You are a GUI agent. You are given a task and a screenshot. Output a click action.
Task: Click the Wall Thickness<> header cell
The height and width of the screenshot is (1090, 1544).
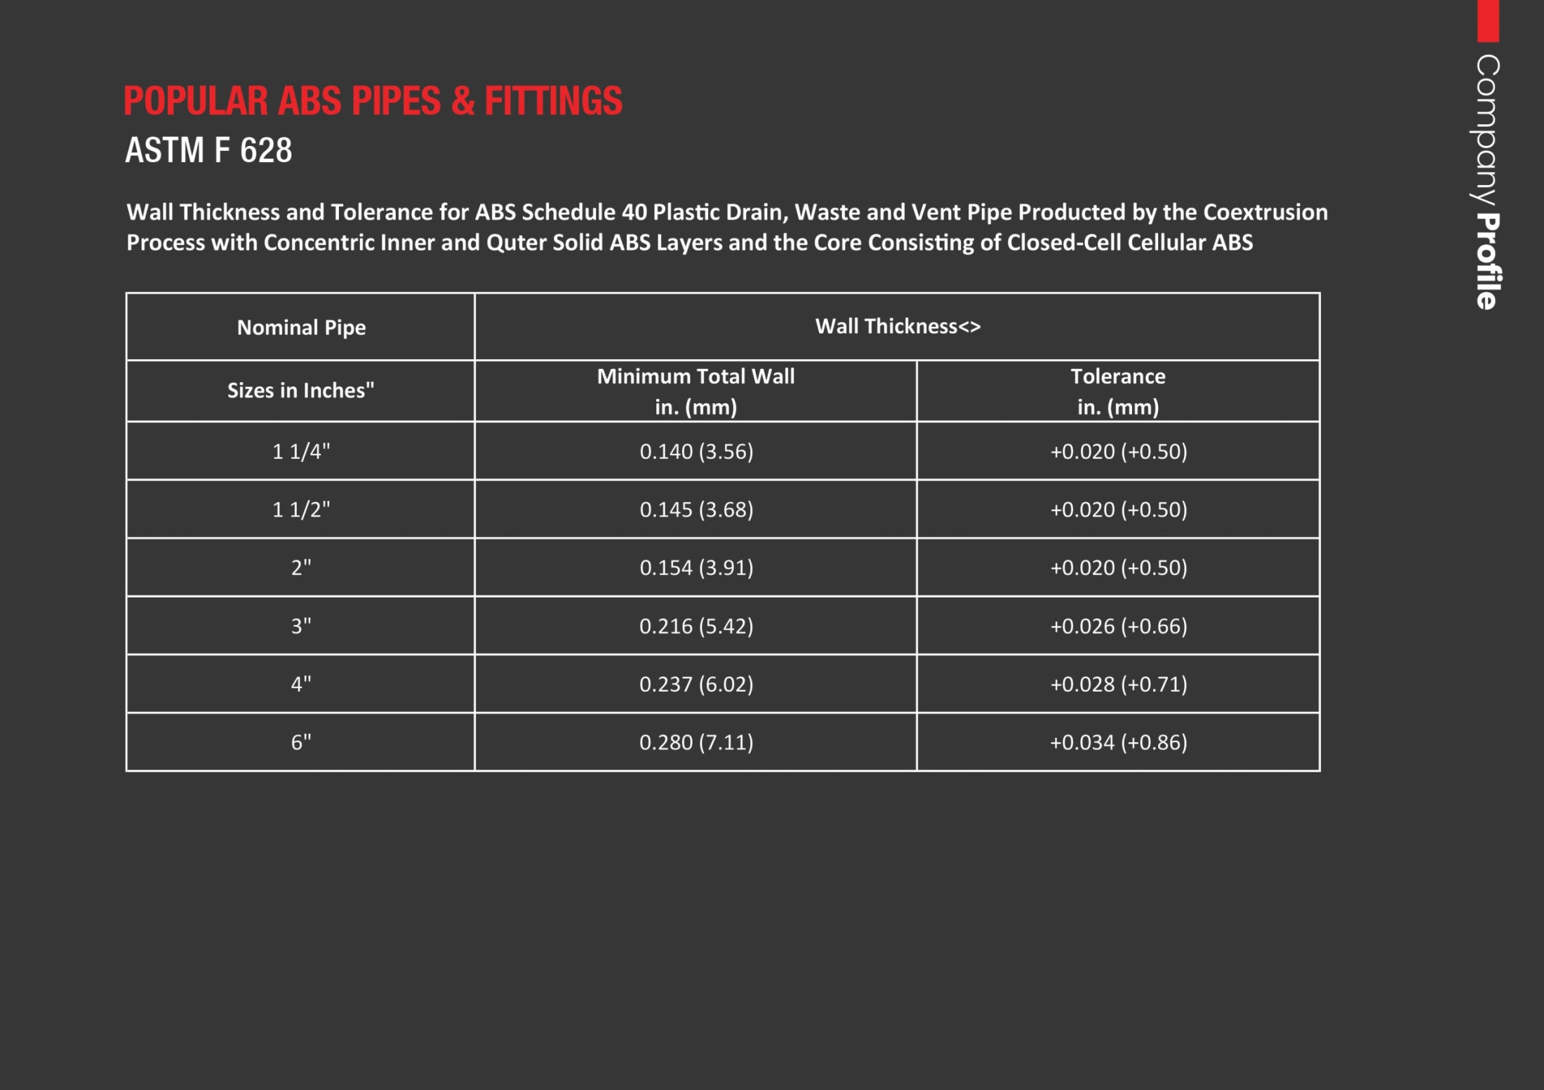(x=898, y=326)
